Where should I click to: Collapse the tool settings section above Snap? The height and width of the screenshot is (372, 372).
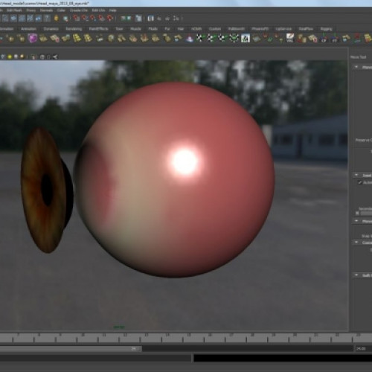coord(356,221)
